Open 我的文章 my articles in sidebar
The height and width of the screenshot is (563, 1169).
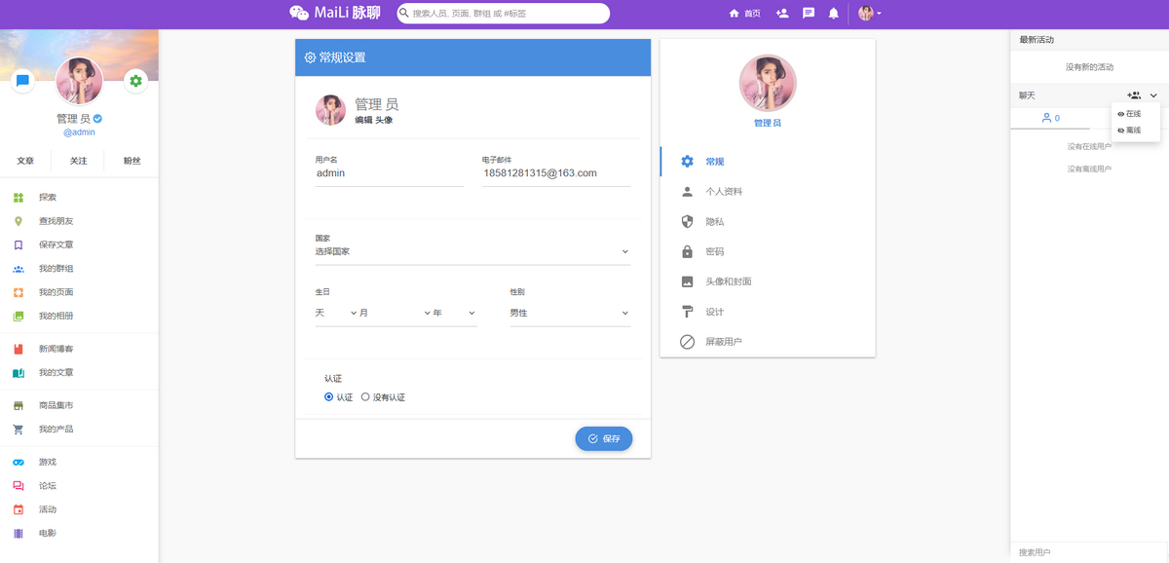click(x=79, y=373)
